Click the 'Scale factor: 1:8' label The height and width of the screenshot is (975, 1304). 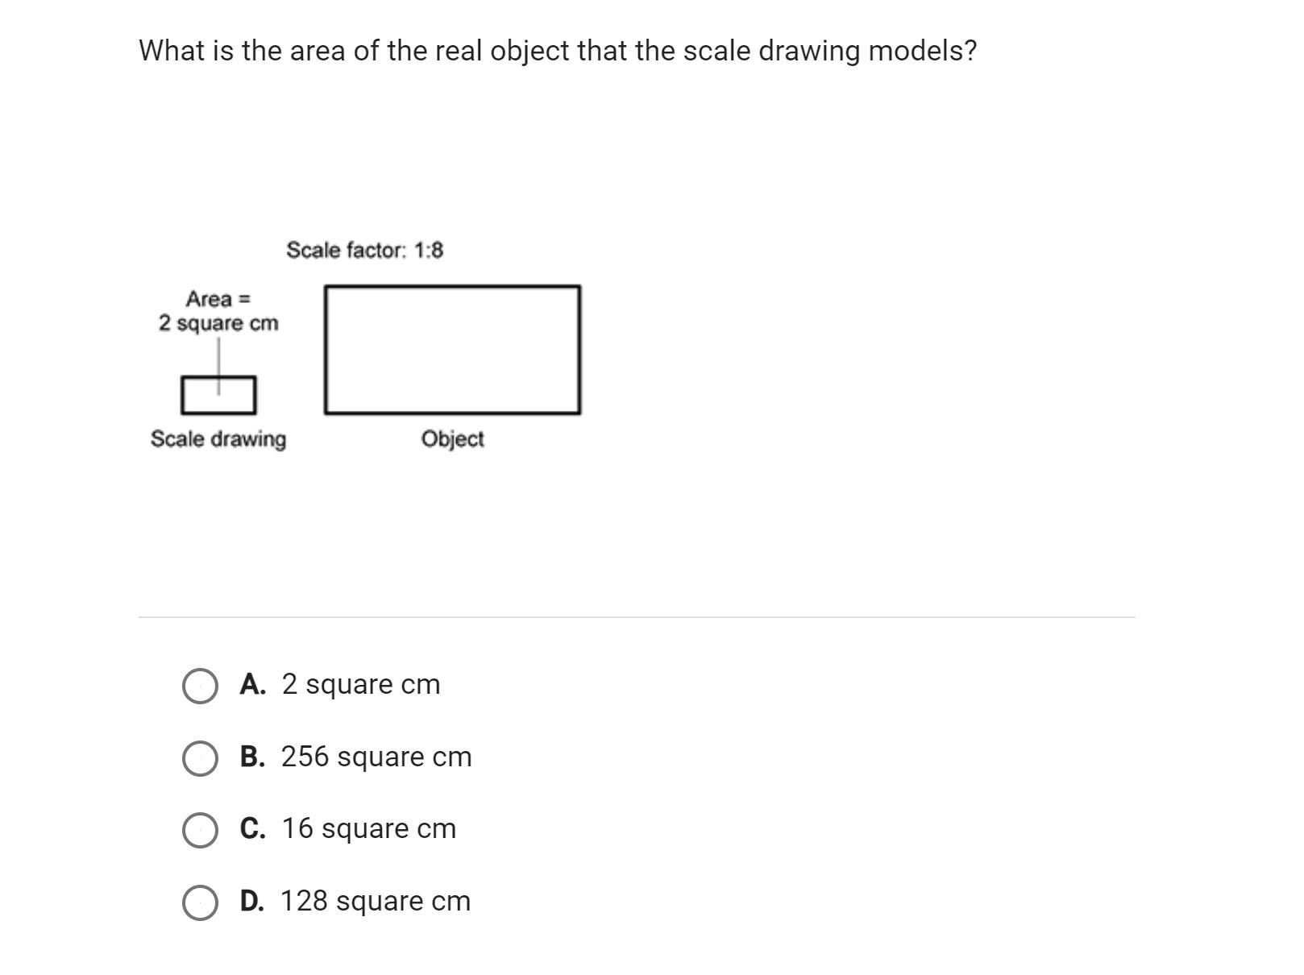(x=364, y=251)
